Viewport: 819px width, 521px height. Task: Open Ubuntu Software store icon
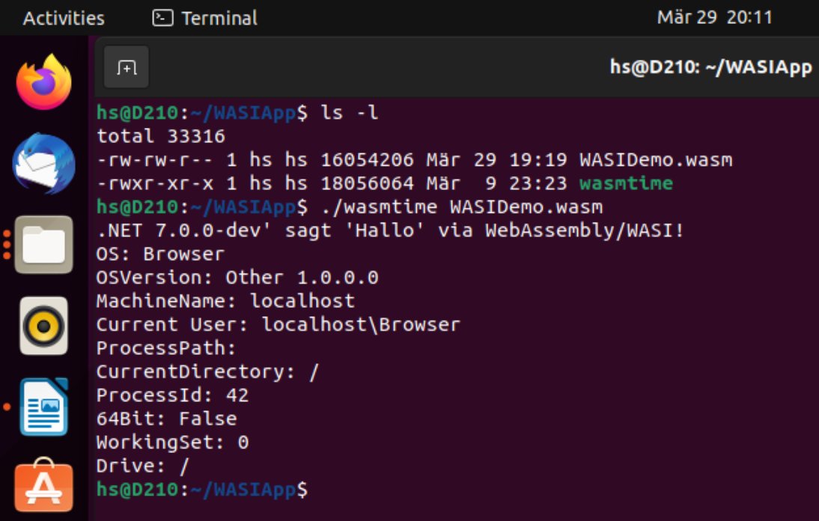[x=44, y=486]
